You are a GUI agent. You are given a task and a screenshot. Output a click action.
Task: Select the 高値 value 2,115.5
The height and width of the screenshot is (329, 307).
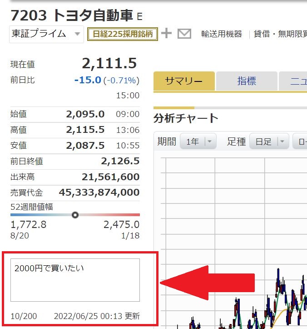(85, 130)
